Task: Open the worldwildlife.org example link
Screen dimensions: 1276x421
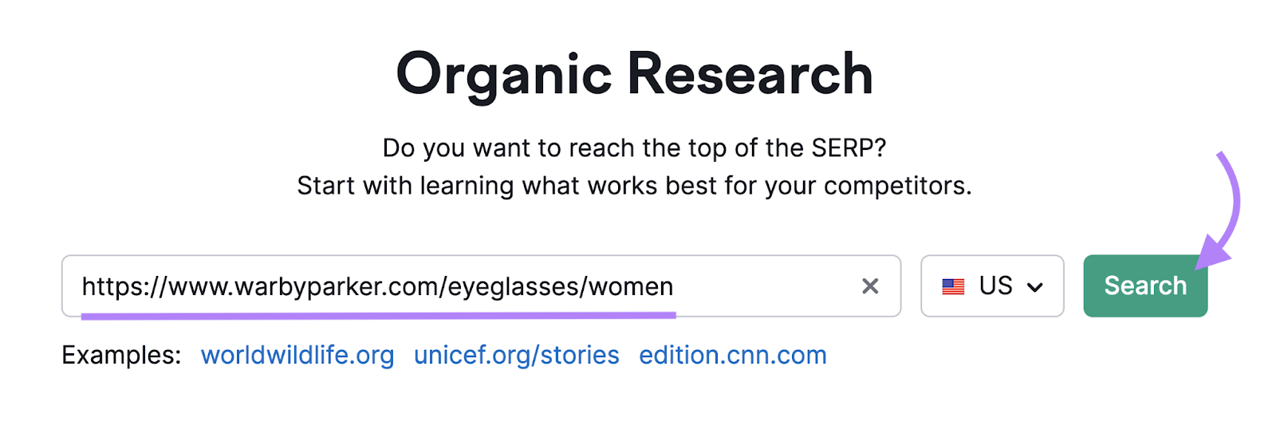Action: tap(297, 355)
